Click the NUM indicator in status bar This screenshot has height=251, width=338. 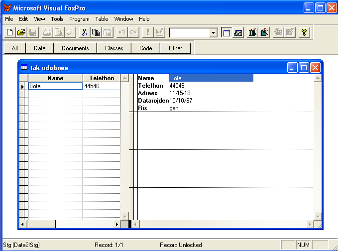[x=303, y=245]
